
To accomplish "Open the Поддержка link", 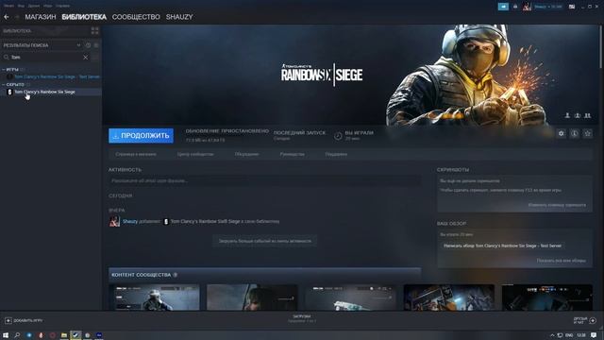I will tap(336, 154).
